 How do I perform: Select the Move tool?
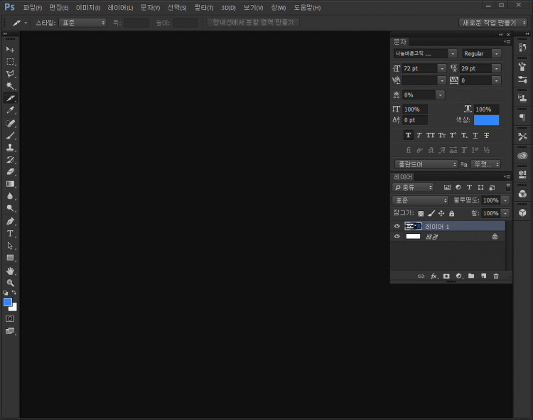[x=10, y=49]
